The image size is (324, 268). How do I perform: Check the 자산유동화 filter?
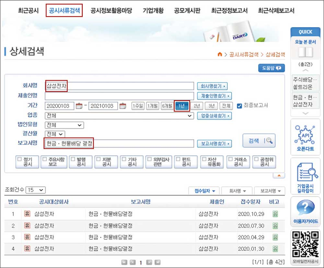[x=204, y=159]
